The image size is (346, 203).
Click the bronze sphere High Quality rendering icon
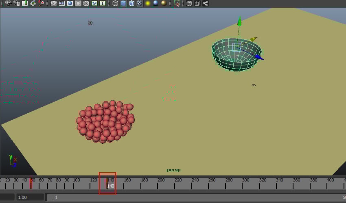click(164, 3)
